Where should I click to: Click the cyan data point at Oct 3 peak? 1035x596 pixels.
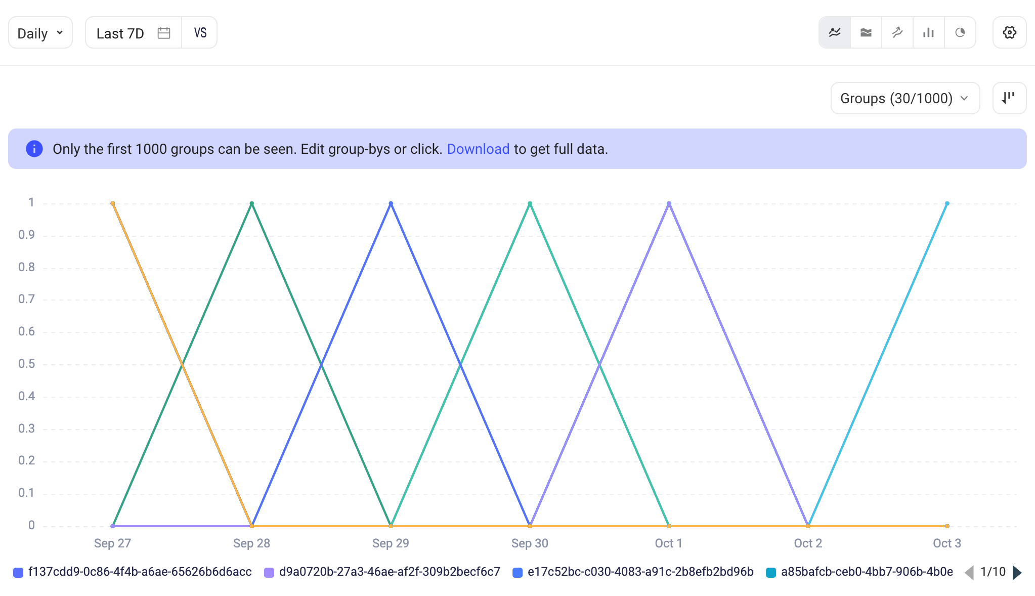click(x=947, y=203)
